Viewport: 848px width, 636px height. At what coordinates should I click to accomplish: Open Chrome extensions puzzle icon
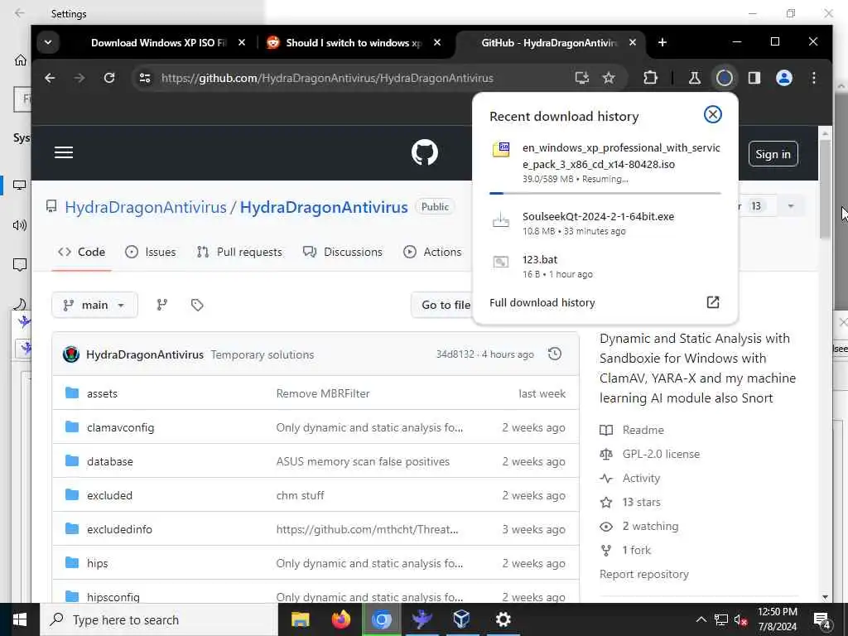[x=650, y=78]
